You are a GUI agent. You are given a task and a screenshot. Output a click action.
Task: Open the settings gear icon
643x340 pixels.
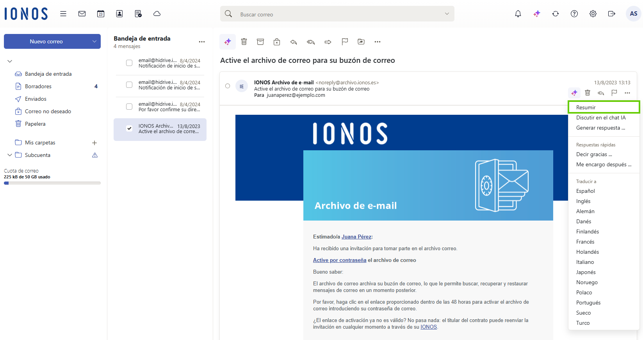coord(593,14)
